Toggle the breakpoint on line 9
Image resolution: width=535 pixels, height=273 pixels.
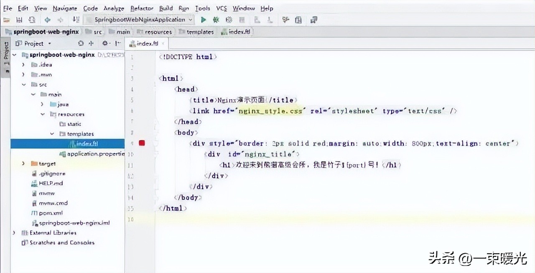click(x=142, y=143)
